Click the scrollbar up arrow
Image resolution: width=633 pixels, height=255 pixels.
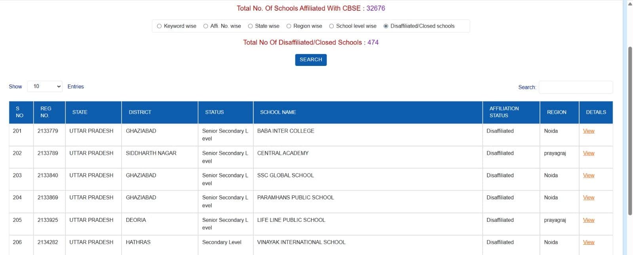(x=630, y=4)
